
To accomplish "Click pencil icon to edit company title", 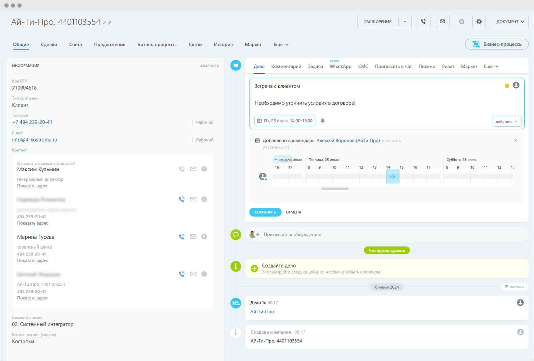I will pos(104,23).
